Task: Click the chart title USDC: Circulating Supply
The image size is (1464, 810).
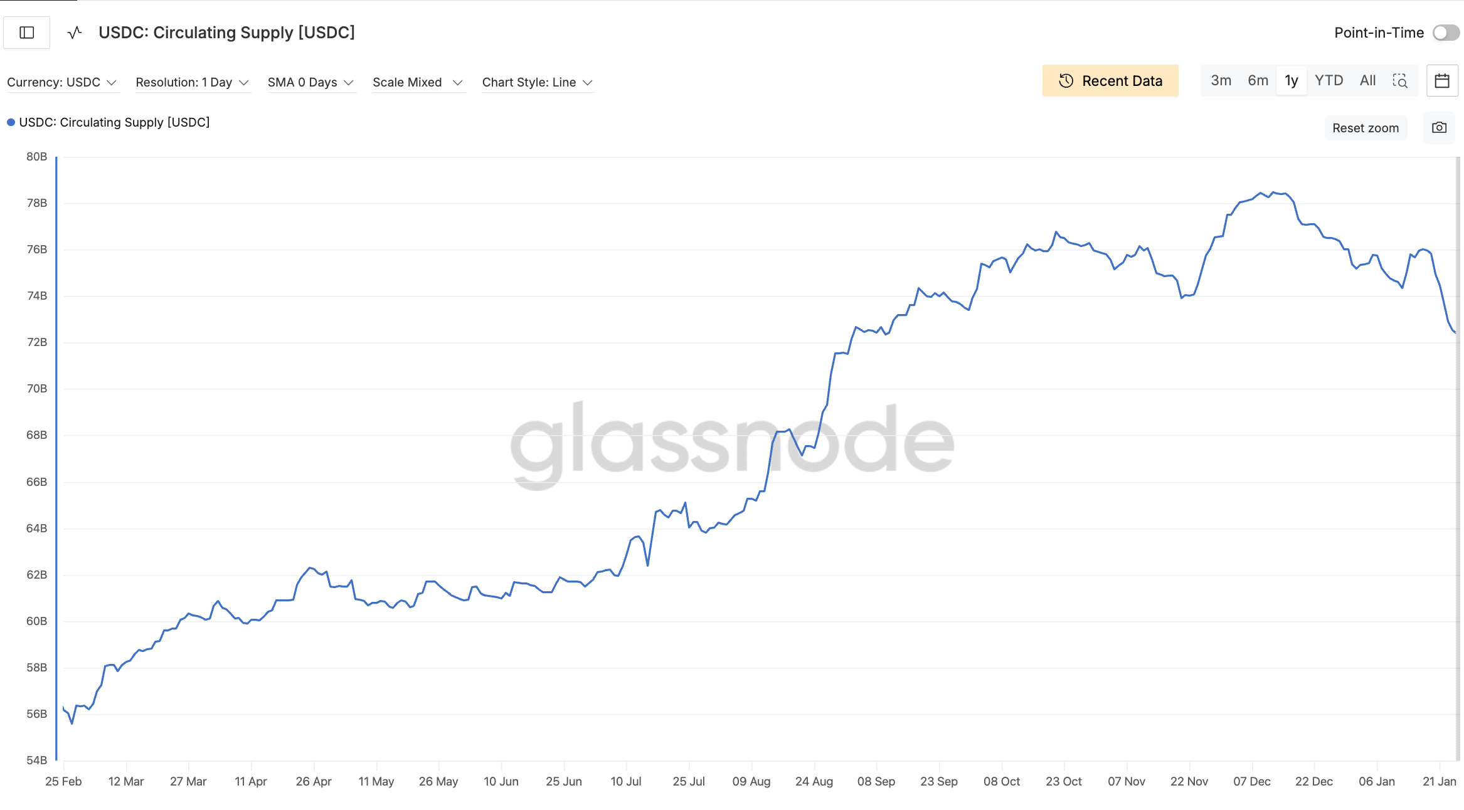Action: [x=226, y=33]
